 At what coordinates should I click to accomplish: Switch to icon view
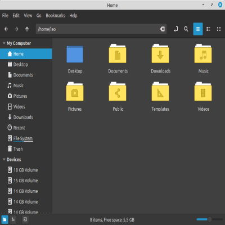coord(198,29)
